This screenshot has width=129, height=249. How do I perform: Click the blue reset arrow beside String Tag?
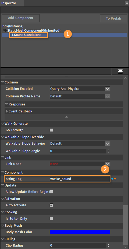(112, 179)
